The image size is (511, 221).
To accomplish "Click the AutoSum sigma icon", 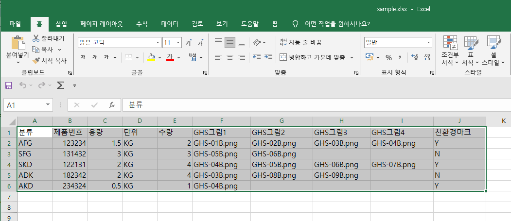I will 60,85.
